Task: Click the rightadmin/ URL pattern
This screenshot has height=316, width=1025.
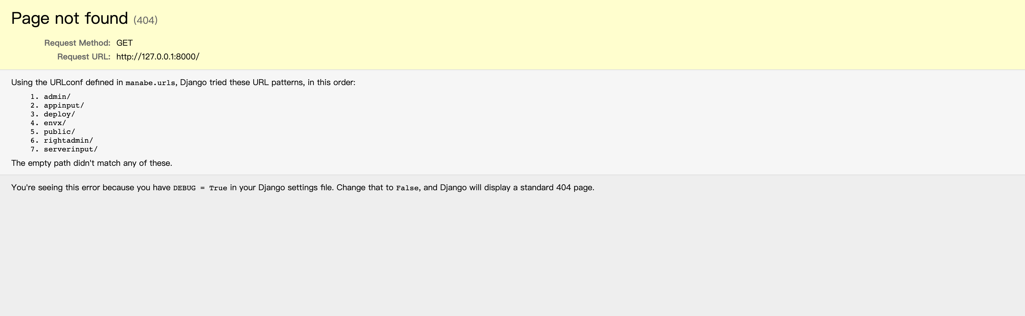Action: point(69,141)
